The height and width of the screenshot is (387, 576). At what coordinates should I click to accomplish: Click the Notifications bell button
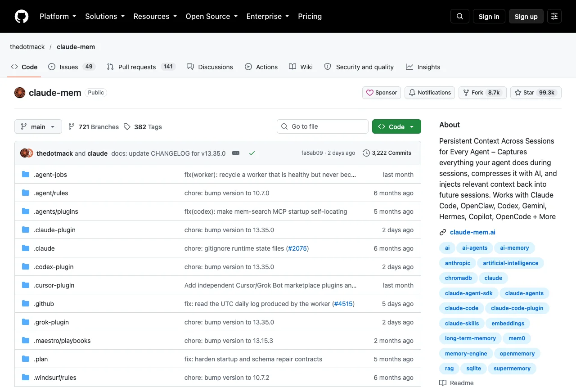[430, 93]
